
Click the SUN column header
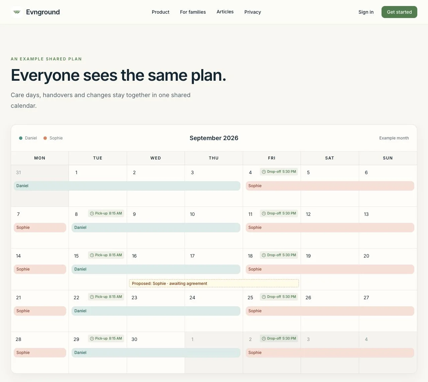pyautogui.click(x=388, y=158)
